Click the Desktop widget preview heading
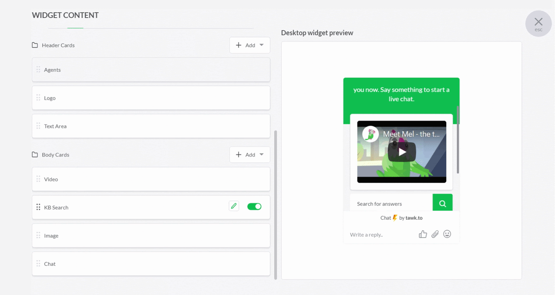The width and height of the screenshot is (555, 295). pyautogui.click(x=317, y=33)
